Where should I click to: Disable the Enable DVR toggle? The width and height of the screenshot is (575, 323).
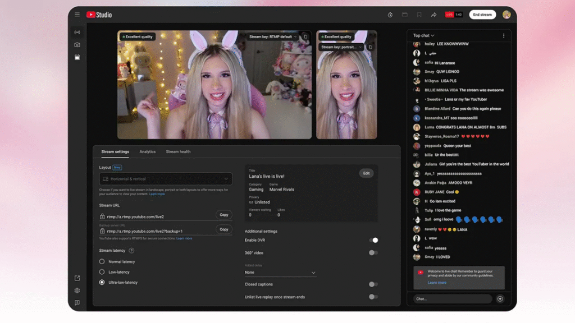tap(375, 240)
